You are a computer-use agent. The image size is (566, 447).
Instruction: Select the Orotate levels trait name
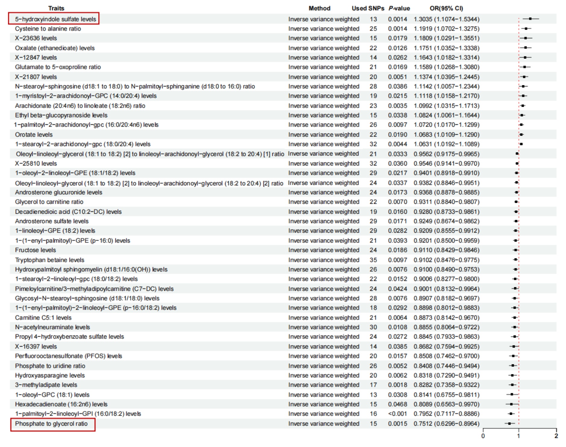tap(34, 135)
